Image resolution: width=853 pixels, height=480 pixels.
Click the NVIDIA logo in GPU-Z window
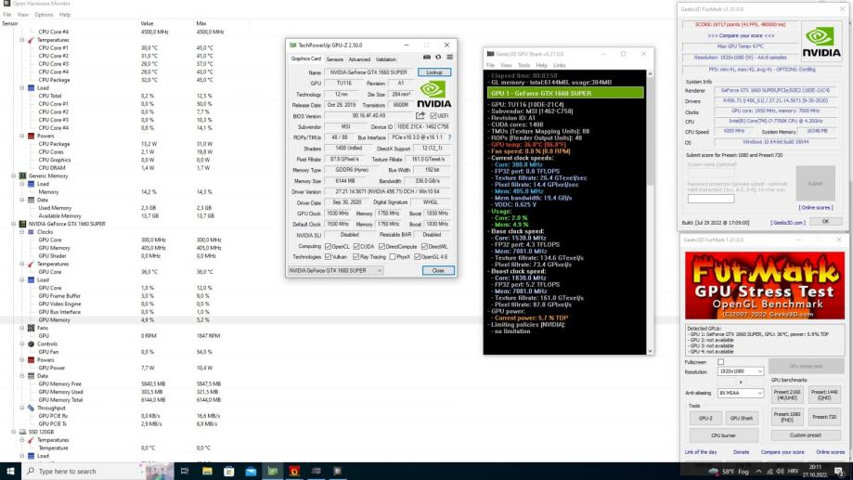[433, 94]
